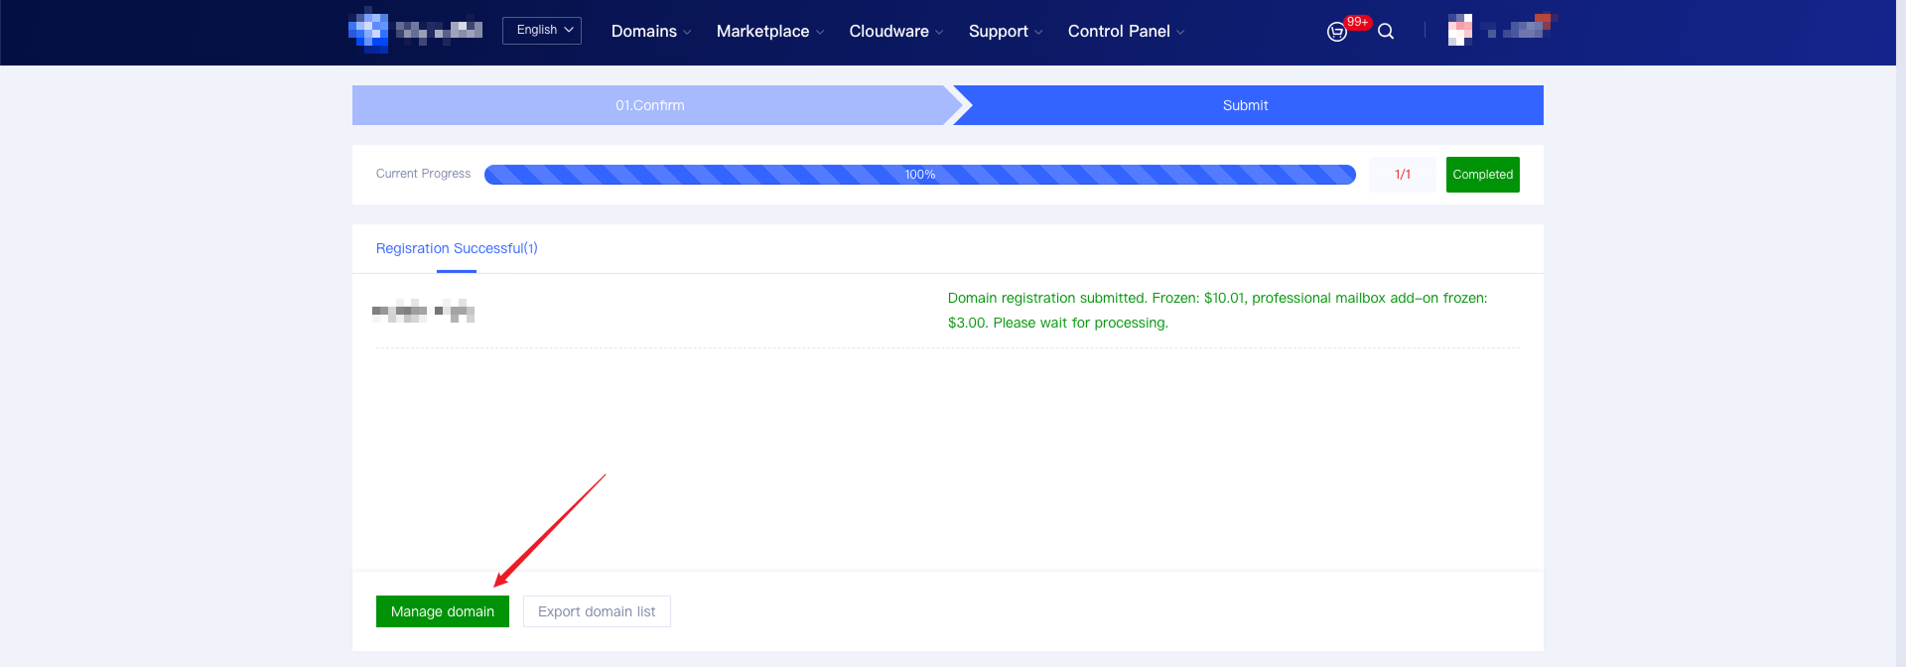Select the Regisration Successful(1) tab
The image size is (1906, 667).
click(x=457, y=248)
